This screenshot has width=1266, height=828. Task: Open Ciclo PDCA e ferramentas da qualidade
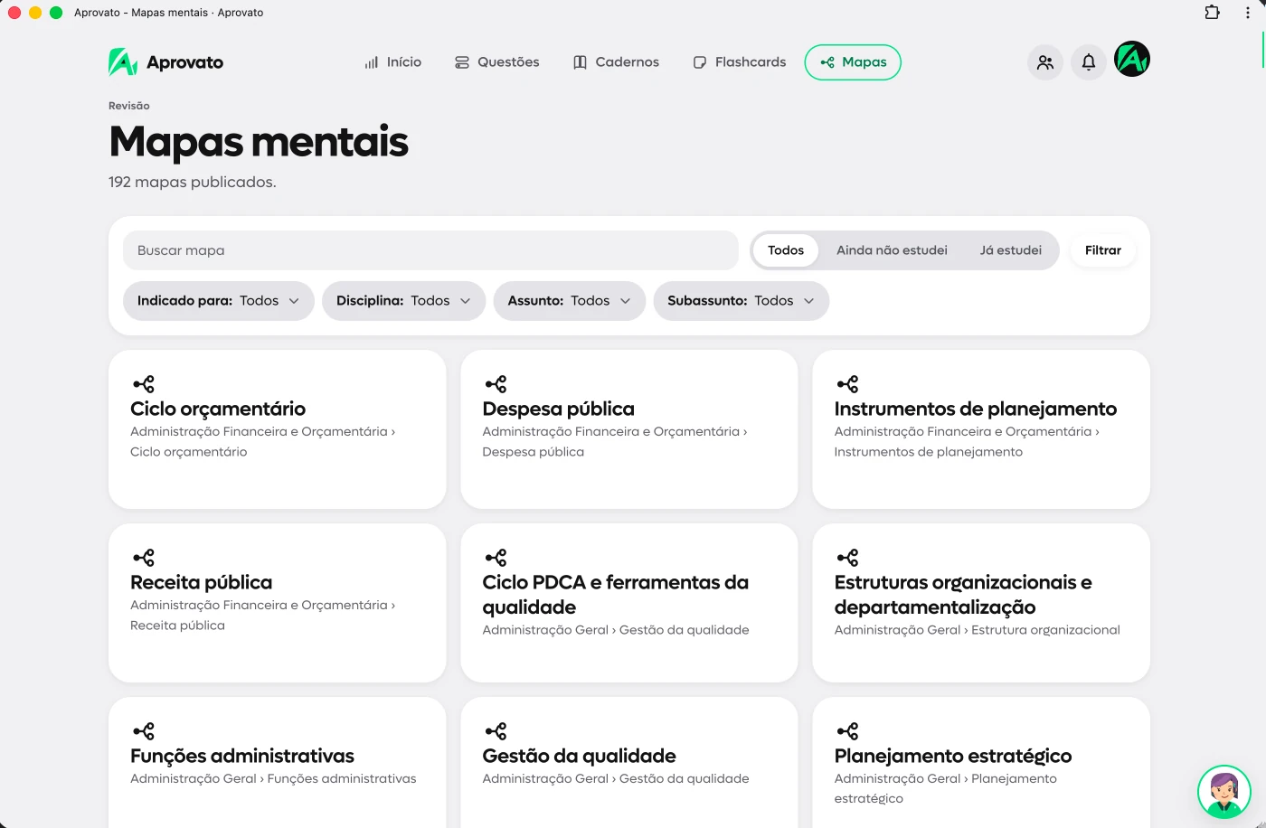pyautogui.click(x=616, y=595)
